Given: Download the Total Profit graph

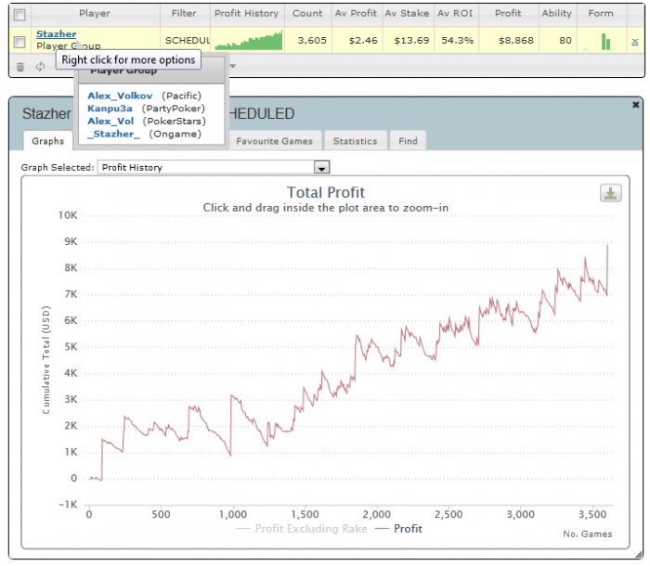Looking at the screenshot, I should (610, 193).
